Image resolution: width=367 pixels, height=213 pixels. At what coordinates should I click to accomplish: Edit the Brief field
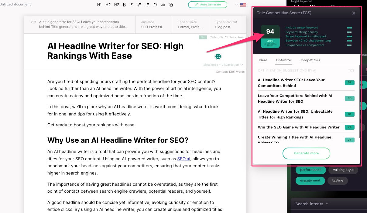coord(79,25)
